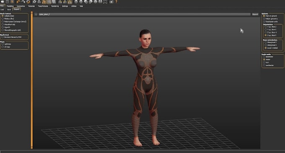Select Ogre3D mesh format
Viewport: 285px width, 153px height.
coord(6,27)
